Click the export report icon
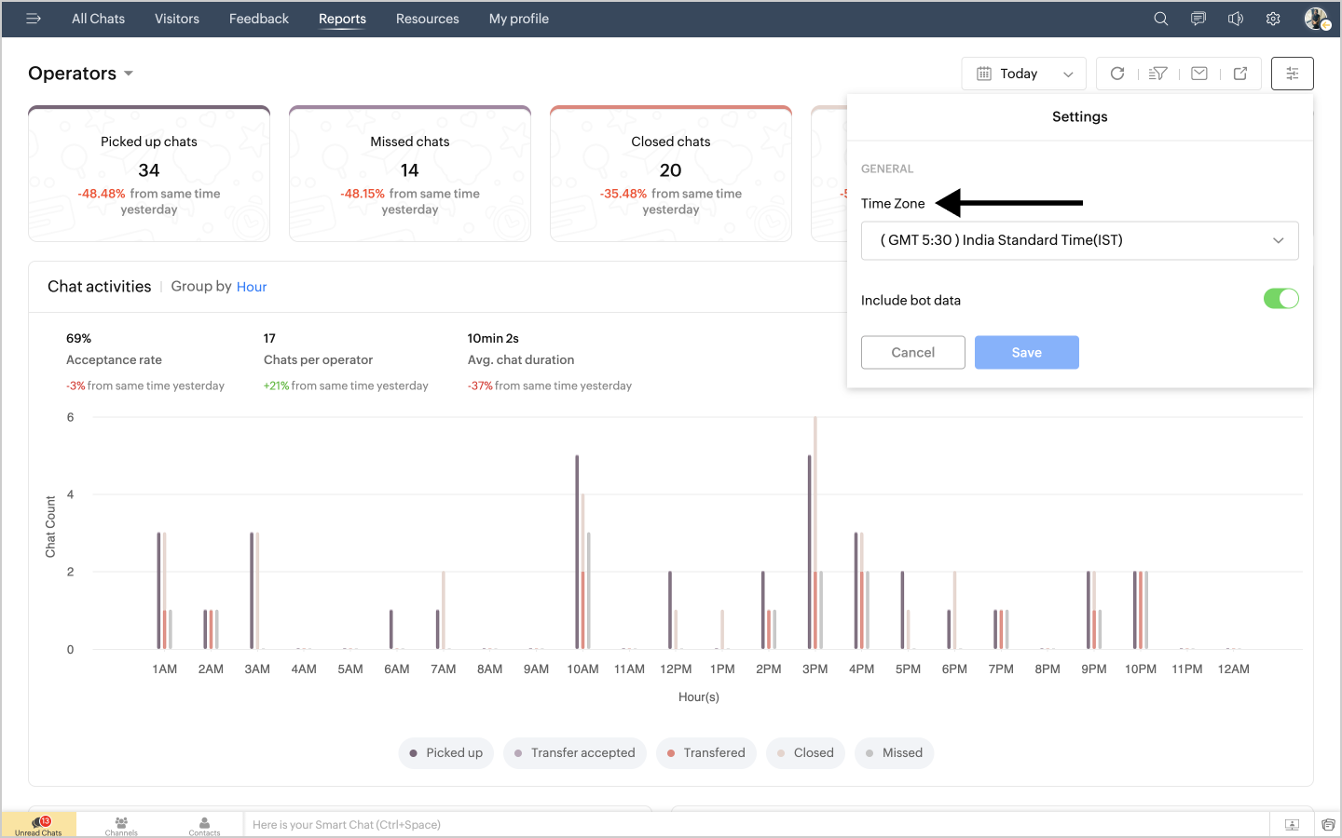1342x838 pixels. pyautogui.click(x=1240, y=74)
